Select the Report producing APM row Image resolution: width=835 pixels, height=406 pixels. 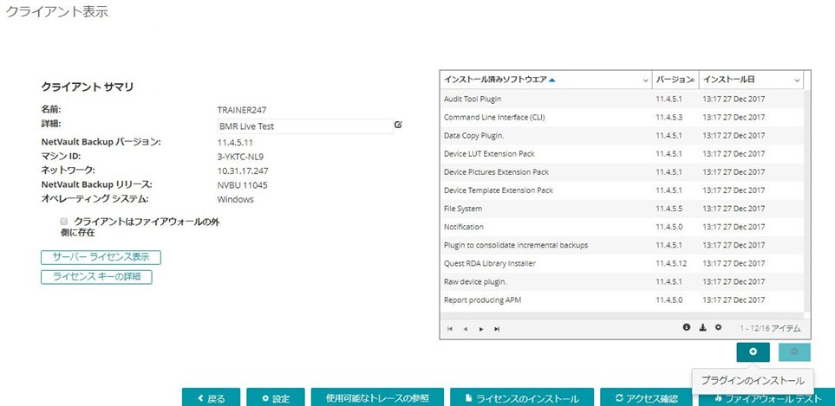[x=621, y=300]
